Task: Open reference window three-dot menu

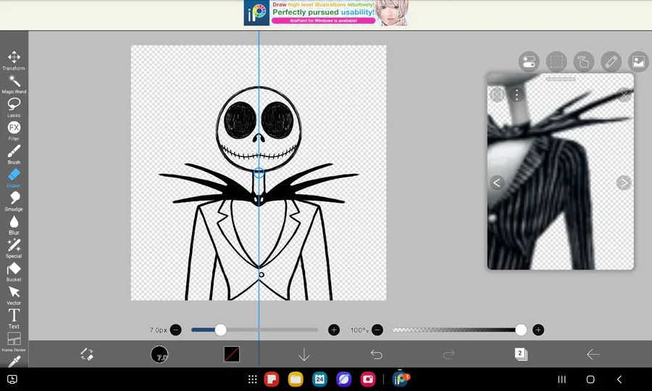Action: [517, 95]
